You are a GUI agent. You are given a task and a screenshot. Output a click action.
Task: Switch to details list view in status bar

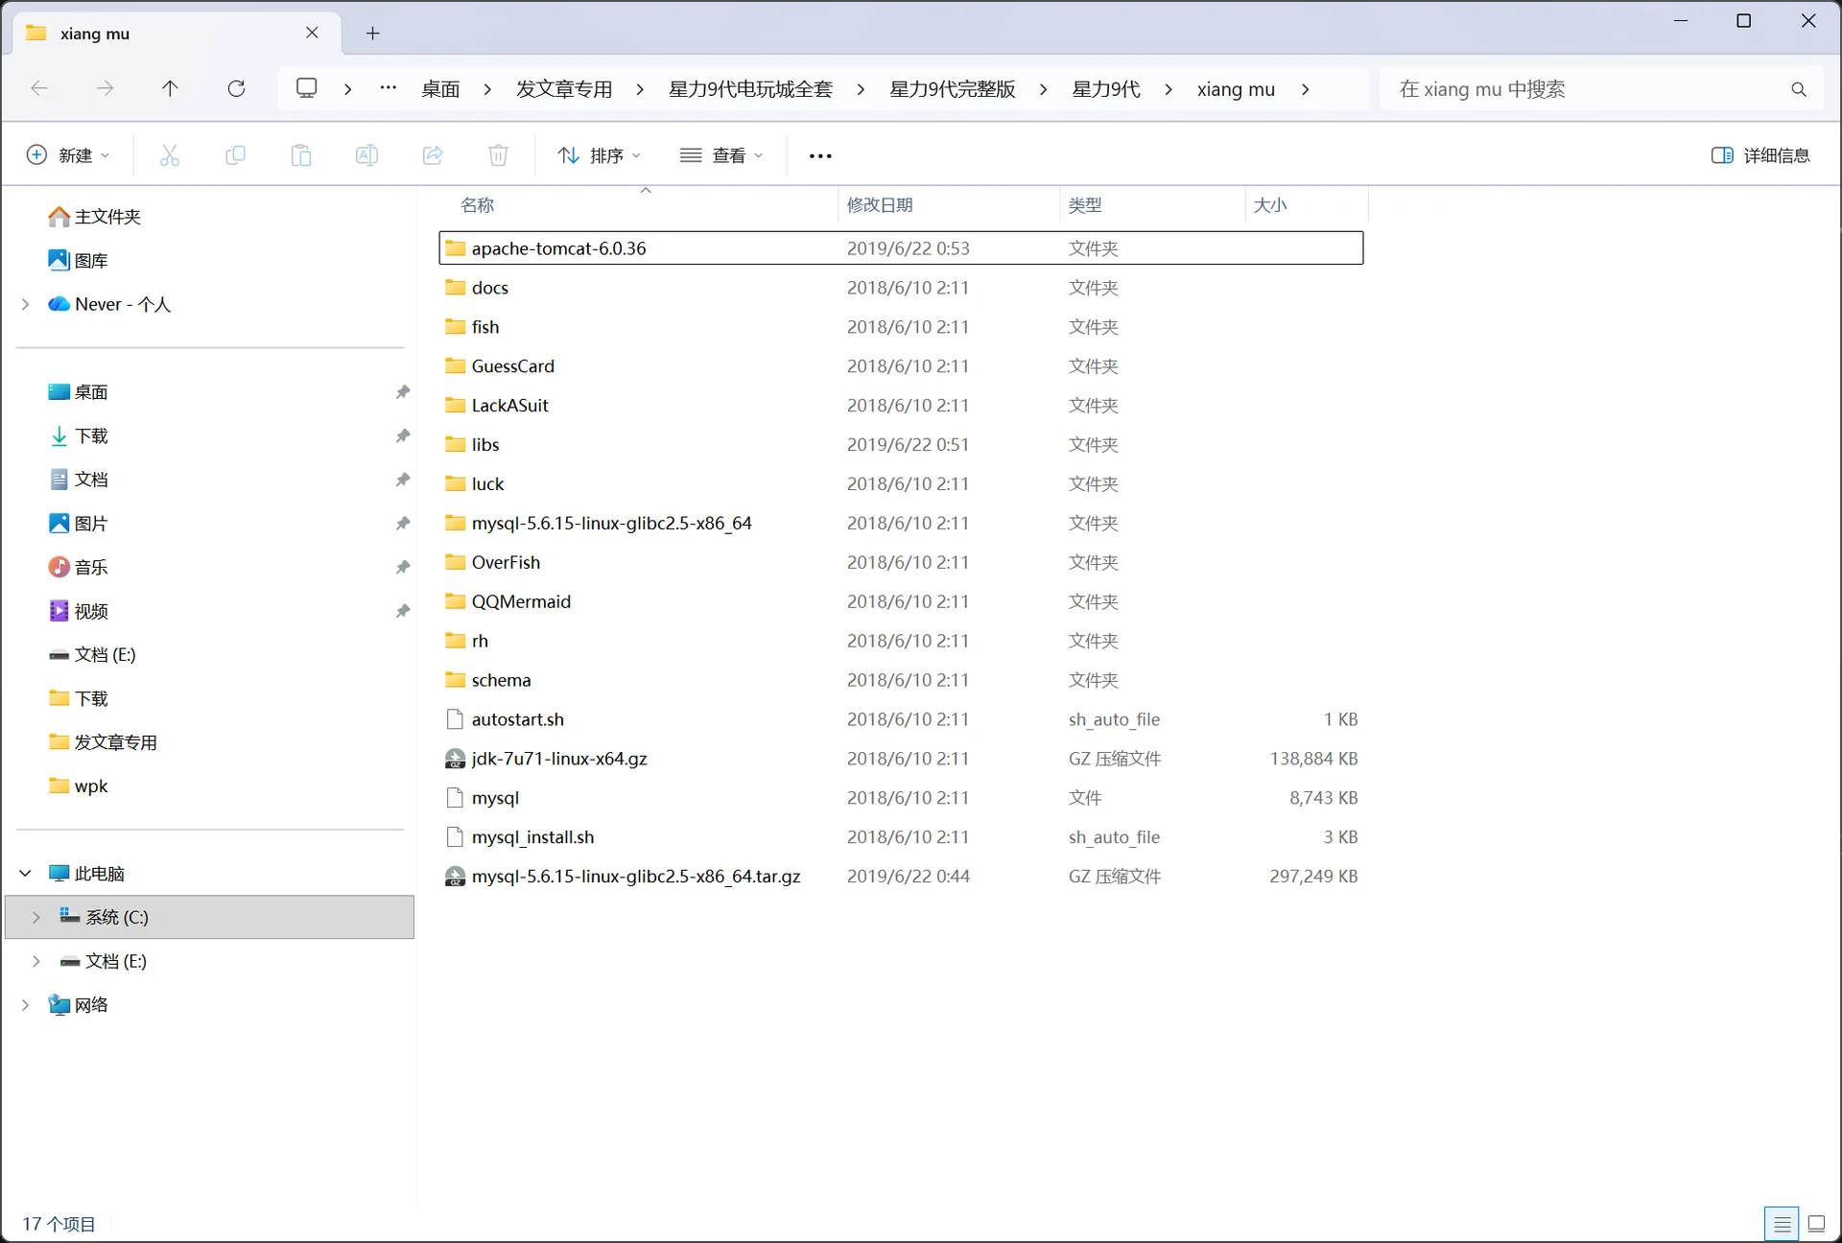[1782, 1224]
